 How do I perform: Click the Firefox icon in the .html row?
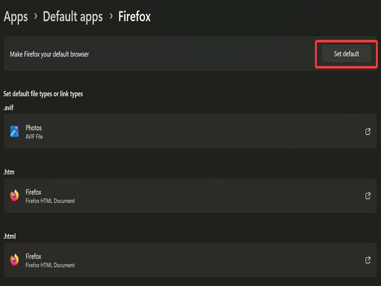(x=15, y=260)
